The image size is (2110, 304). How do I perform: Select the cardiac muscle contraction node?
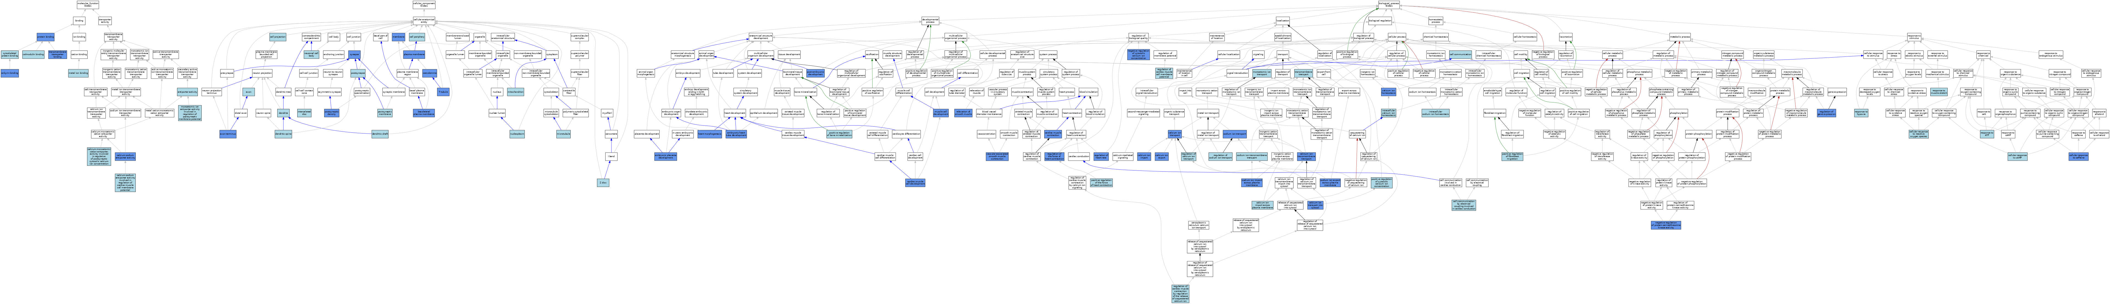click(x=1053, y=134)
